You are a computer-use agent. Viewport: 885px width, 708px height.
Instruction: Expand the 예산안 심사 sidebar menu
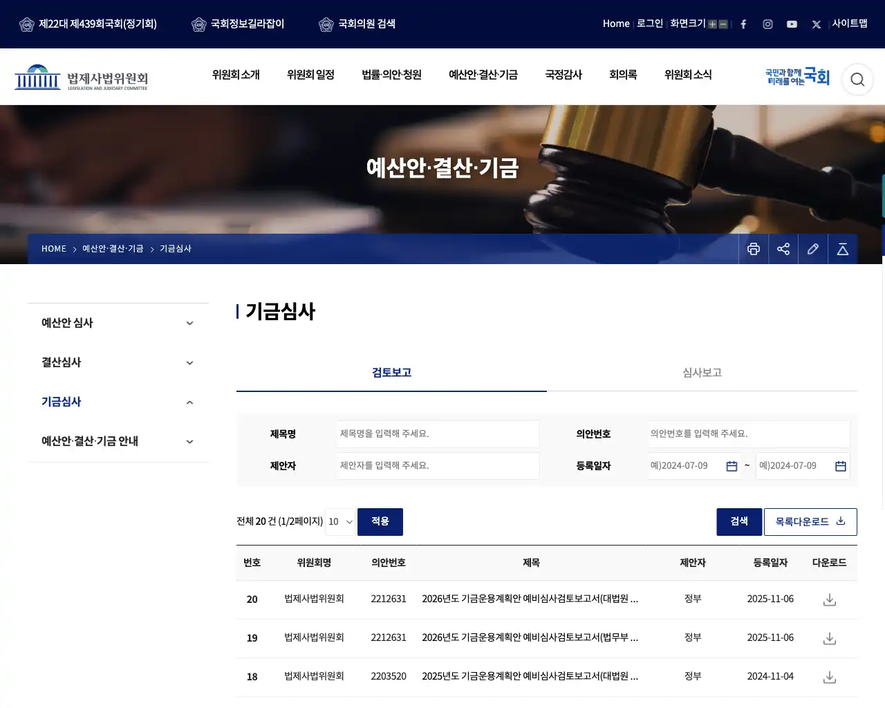point(189,323)
